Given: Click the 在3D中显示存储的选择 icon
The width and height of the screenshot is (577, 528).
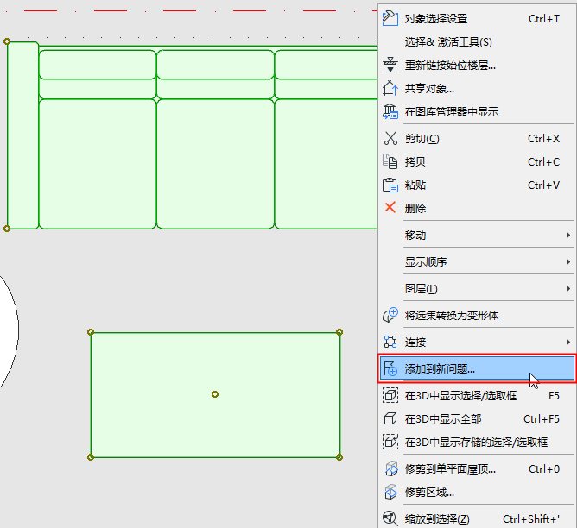Looking at the screenshot, I should pos(390,442).
